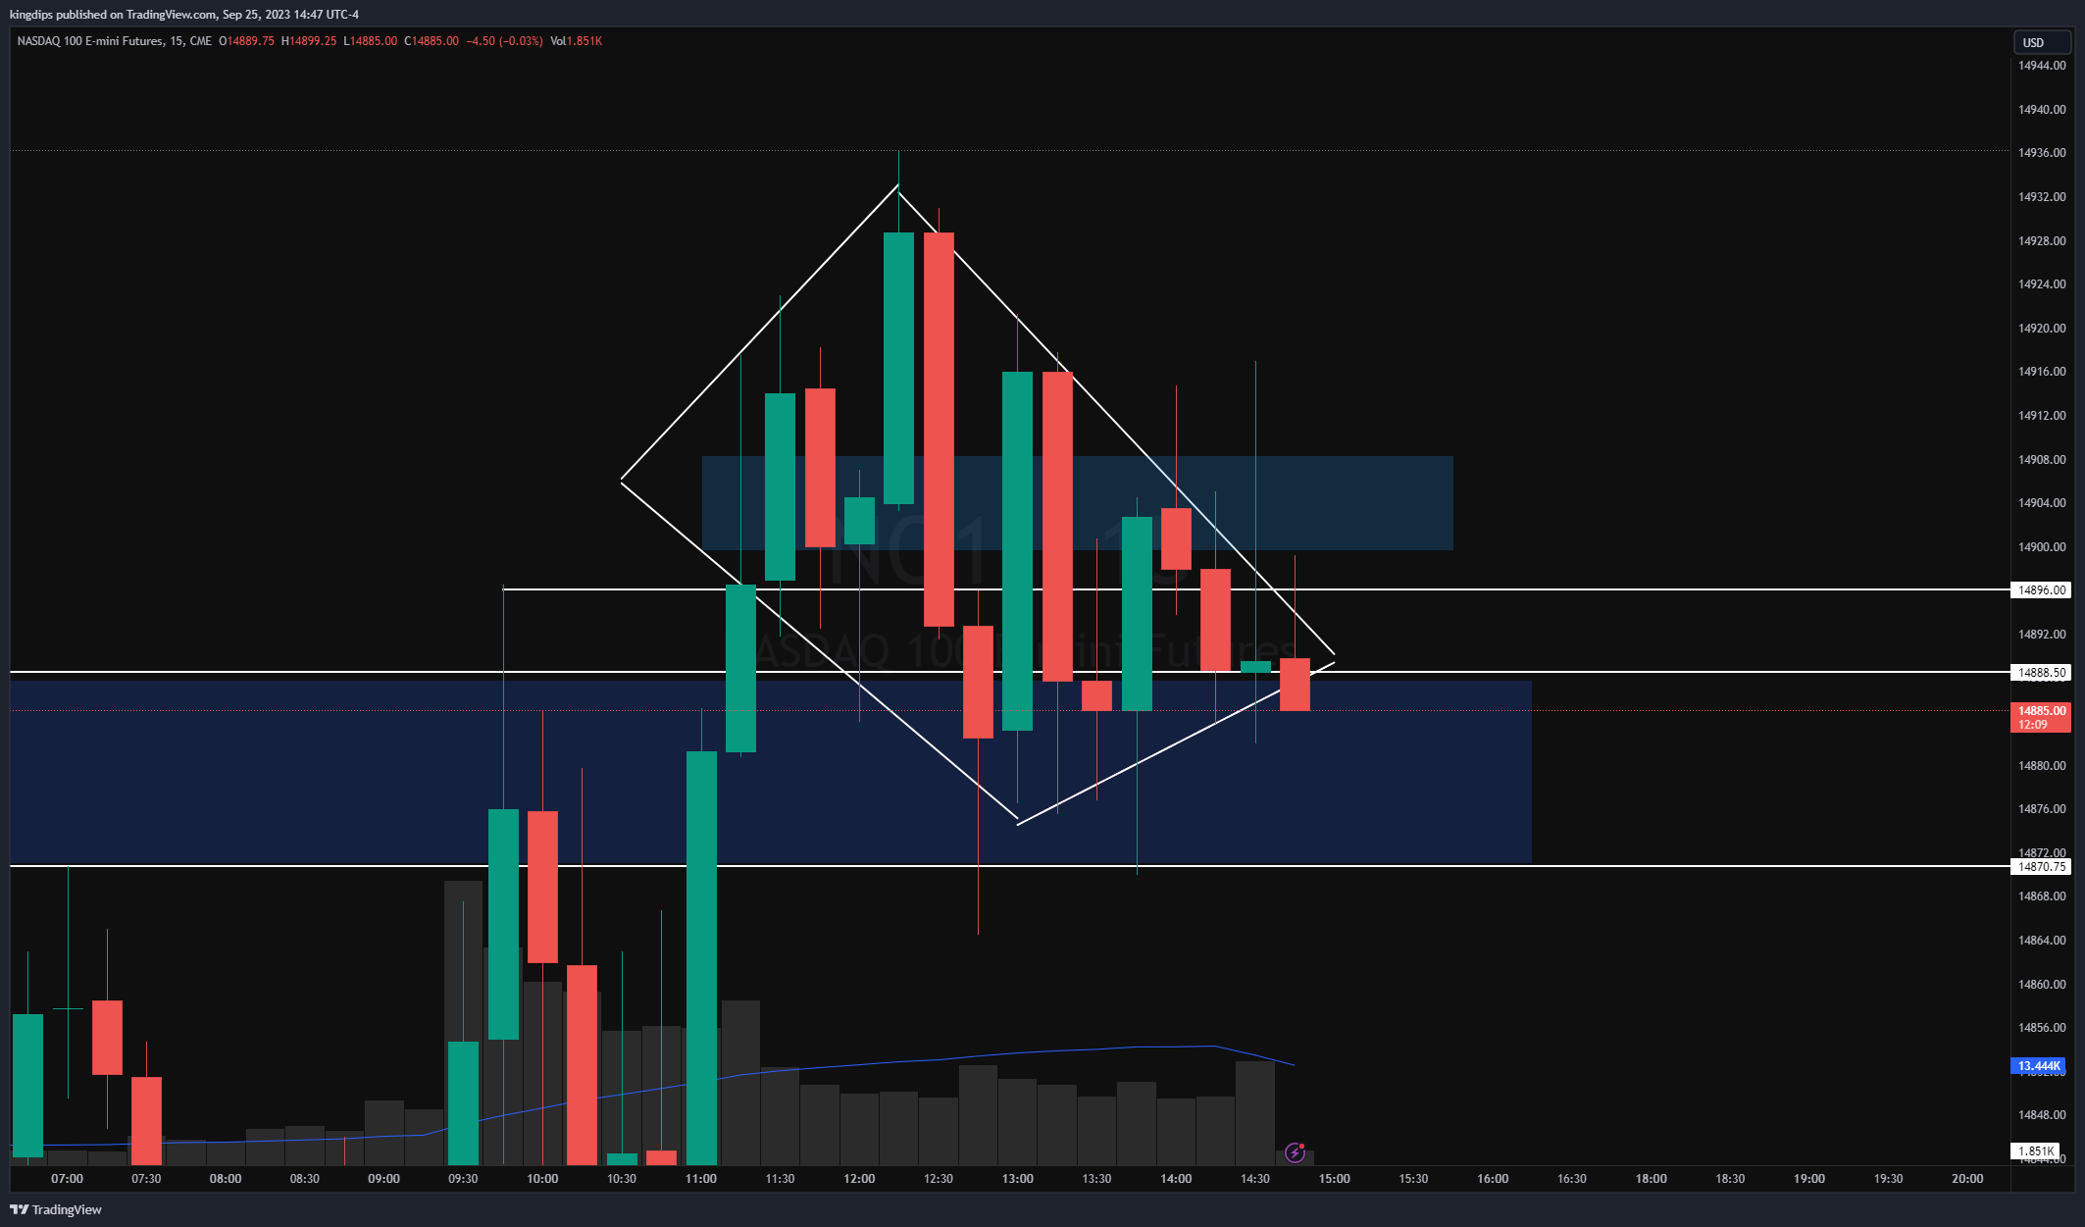Click the 19:30 time axis label
The width and height of the screenshot is (2085, 1227).
(1889, 1178)
